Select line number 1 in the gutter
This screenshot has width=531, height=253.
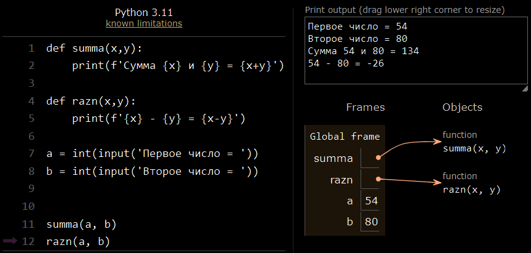31,49
